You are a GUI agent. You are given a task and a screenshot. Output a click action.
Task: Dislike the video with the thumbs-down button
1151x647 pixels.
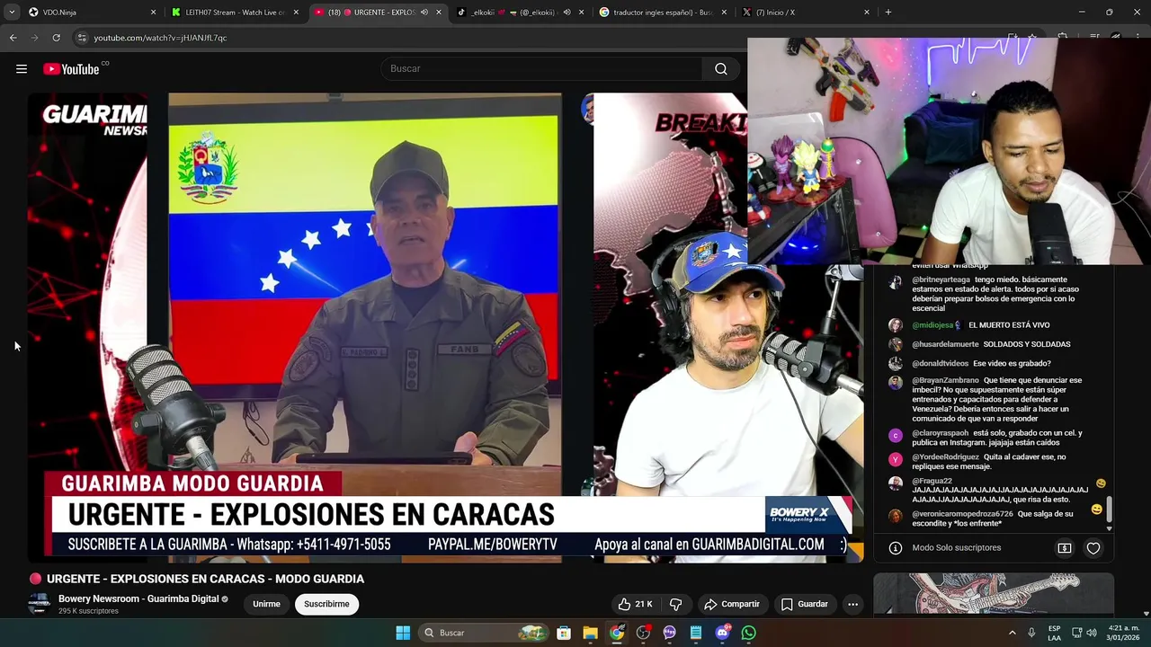coord(675,604)
